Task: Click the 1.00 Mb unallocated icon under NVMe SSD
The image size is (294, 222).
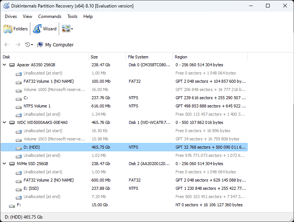Action: [19, 173]
